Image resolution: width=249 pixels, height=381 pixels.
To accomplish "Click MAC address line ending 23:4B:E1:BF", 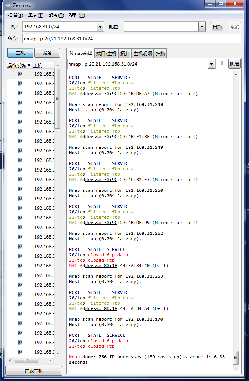I will tap(134, 137).
